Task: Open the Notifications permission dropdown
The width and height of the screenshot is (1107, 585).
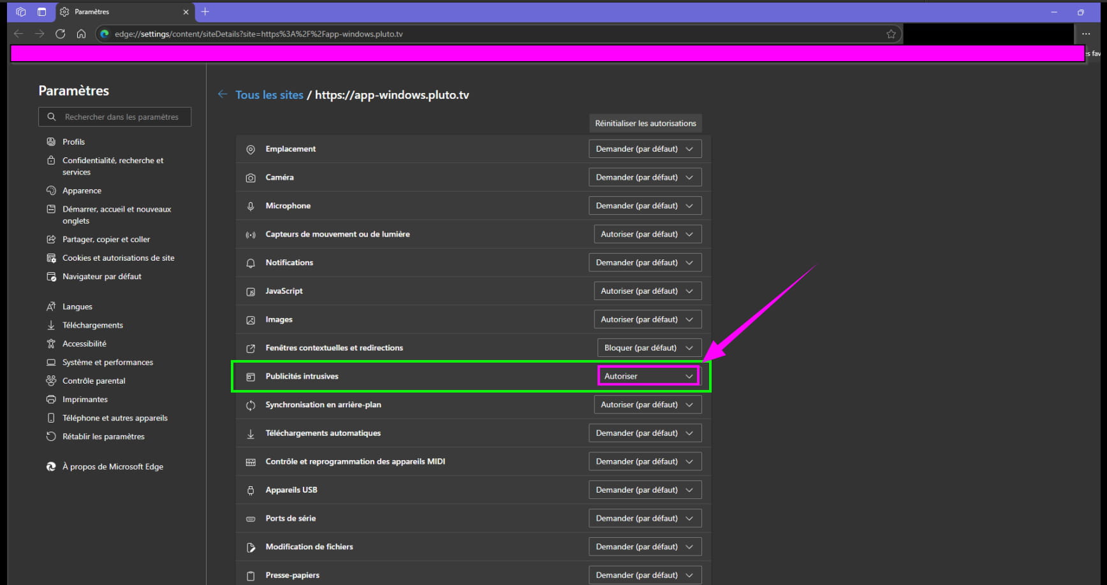Action: tap(645, 262)
